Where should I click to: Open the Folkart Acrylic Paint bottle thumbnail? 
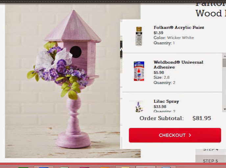139,36
